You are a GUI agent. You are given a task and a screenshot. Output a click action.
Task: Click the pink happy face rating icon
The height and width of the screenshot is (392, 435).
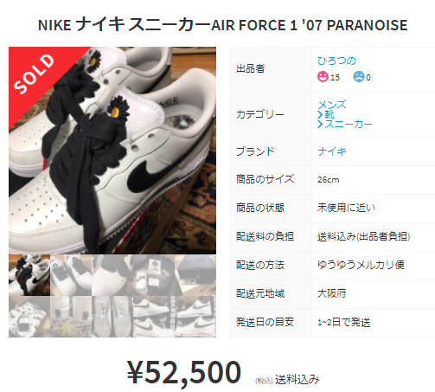coord(323,77)
